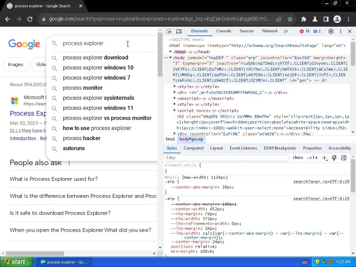Toggle the side panel icon
Screen dimensions: 356x267
pos(326,19)
